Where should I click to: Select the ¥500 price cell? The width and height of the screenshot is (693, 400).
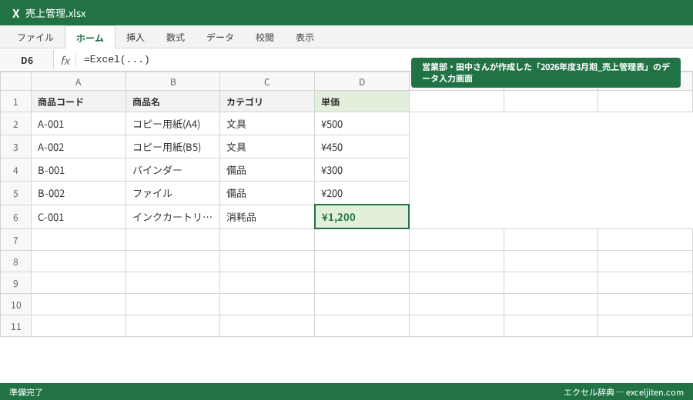(362, 124)
